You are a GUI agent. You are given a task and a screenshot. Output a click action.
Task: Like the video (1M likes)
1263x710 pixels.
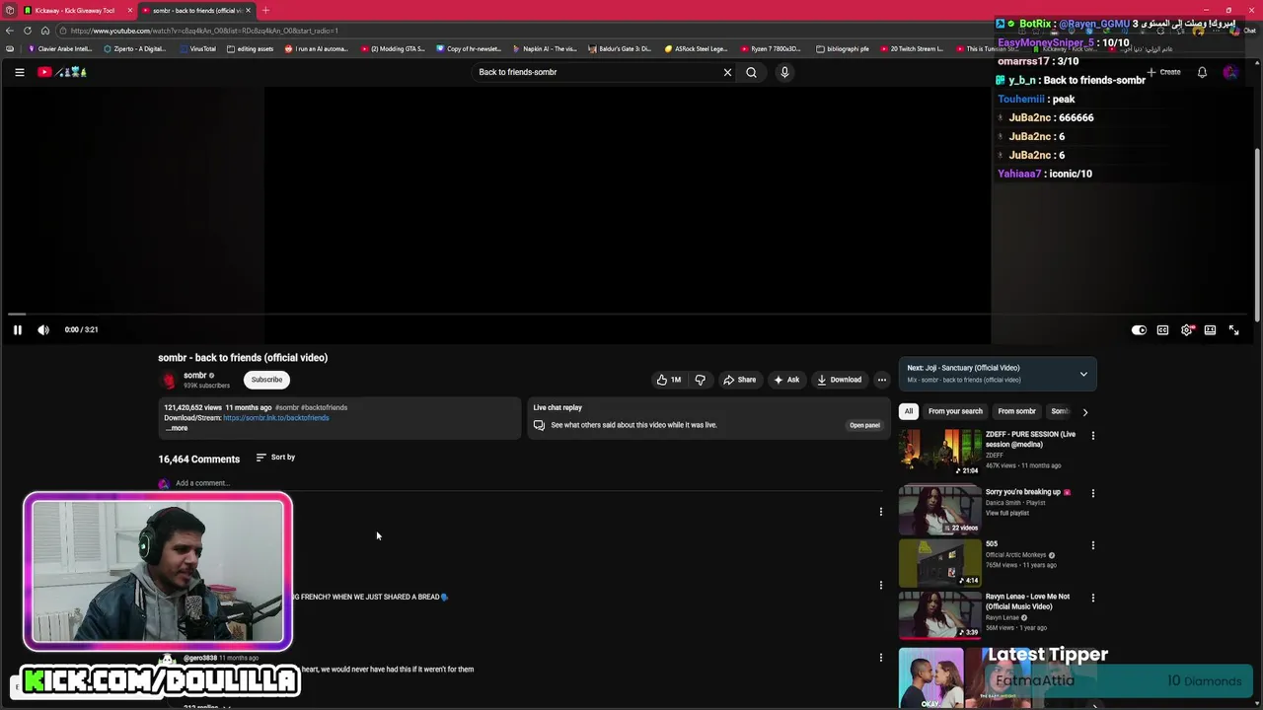[x=669, y=380]
